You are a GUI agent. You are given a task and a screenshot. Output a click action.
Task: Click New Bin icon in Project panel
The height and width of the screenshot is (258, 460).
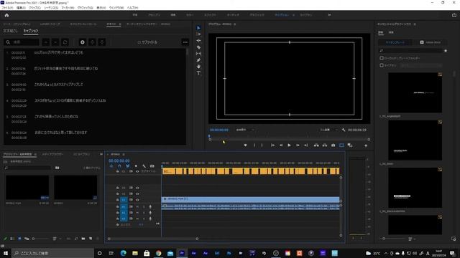click(83, 239)
